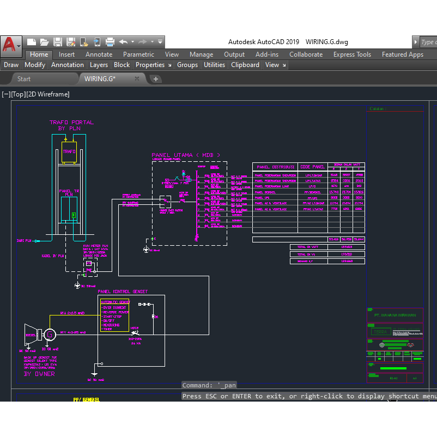Open the AutoCAD application menu icon
Image resolution: width=437 pixels, height=437 pixels.
tap(10, 42)
